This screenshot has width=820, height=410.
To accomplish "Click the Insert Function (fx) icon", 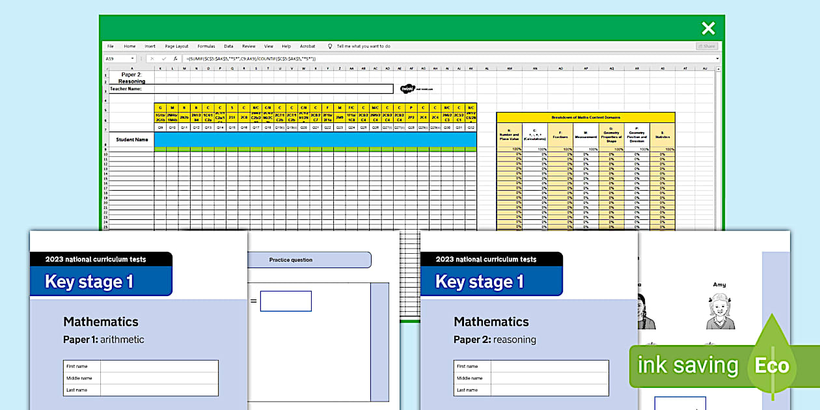I will (x=175, y=59).
